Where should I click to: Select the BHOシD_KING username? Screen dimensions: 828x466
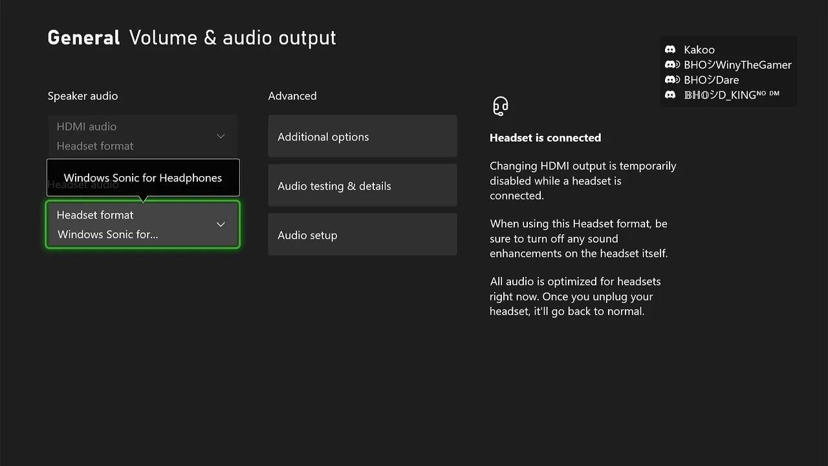tap(731, 95)
